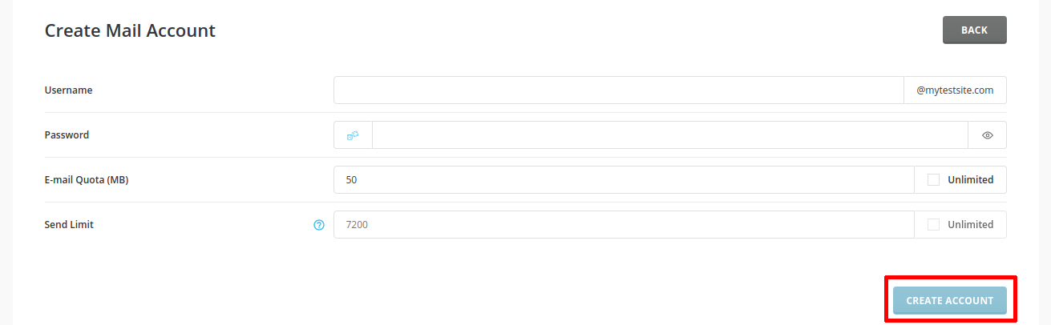Click the Password field label
Image resolution: width=1051 pixels, height=325 pixels.
(x=67, y=135)
